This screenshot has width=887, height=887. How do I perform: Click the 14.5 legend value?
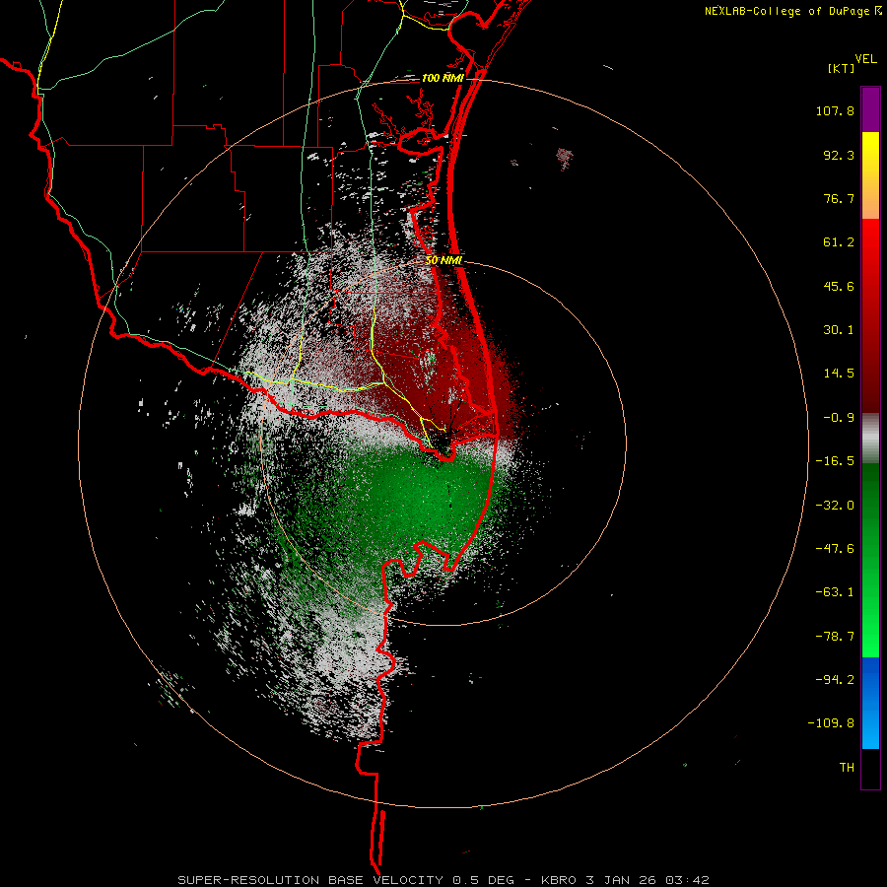(839, 374)
